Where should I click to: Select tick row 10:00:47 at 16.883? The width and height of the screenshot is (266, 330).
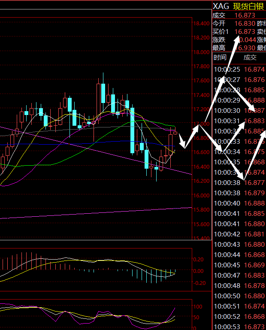click(239, 276)
